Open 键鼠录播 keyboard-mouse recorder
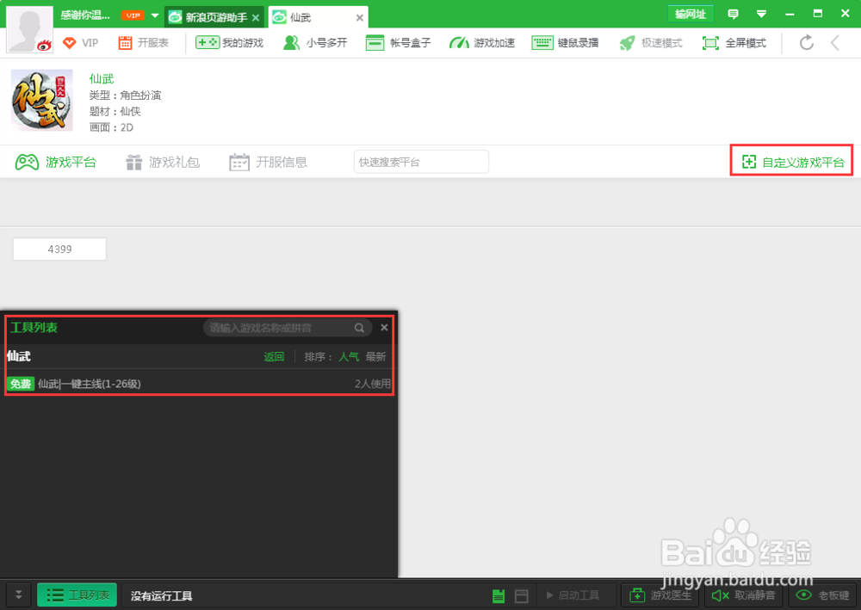This screenshot has width=861, height=610. coord(565,43)
